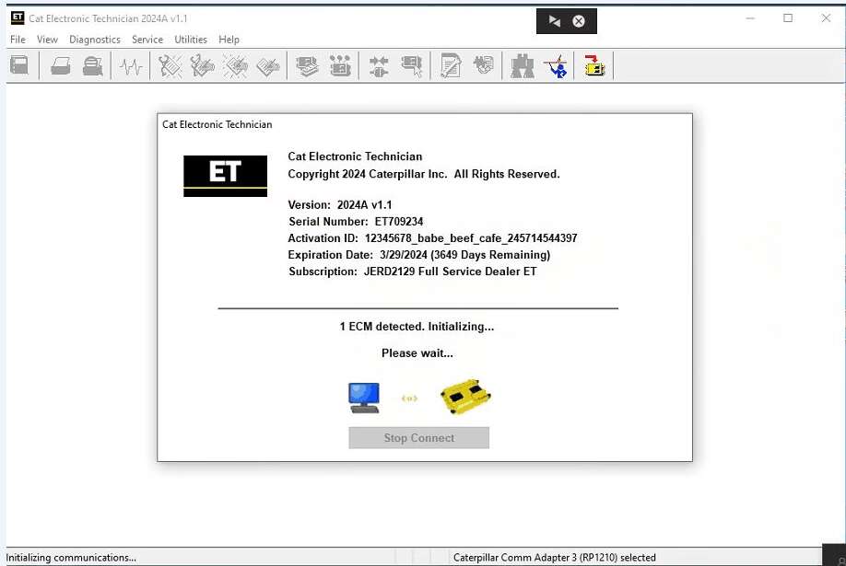Click the yellow ECM connect icon in toolbar
This screenshot has width=846, height=566.
pyautogui.click(x=594, y=66)
